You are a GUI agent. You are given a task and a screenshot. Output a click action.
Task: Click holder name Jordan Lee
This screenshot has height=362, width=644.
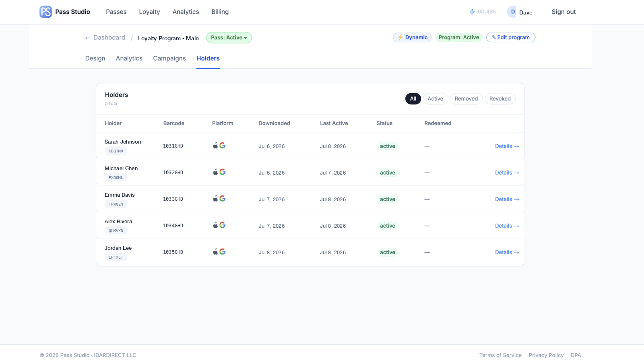click(x=118, y=248)
